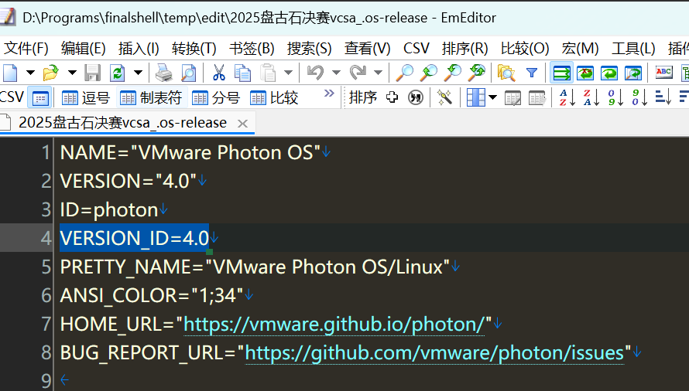Open the 编辑(E) Edit menu
This screenshot has width=689, height=391.
tap(84, 48)
